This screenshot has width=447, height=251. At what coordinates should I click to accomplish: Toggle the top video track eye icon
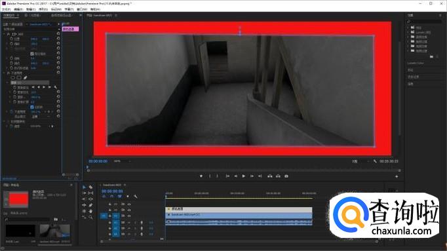coord(129,204)
